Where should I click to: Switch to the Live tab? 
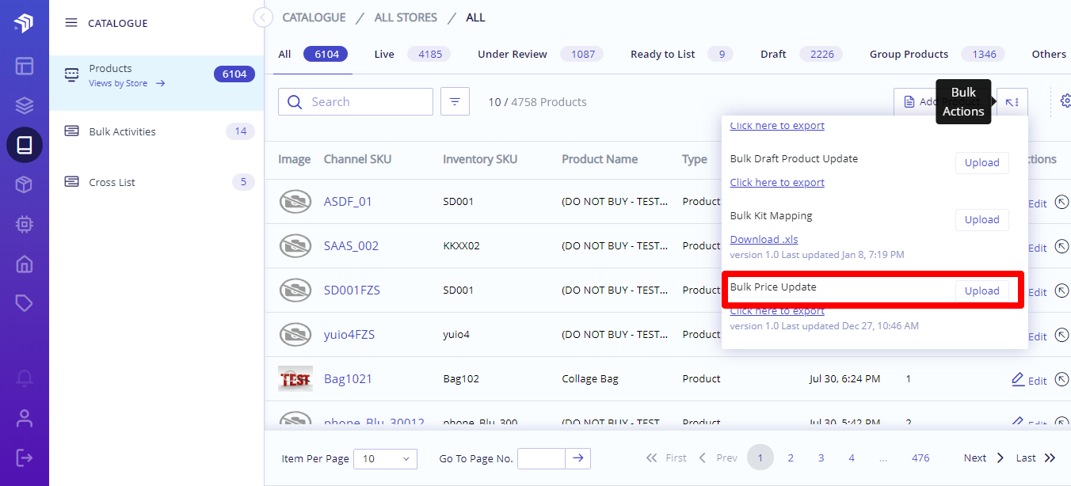412,54
